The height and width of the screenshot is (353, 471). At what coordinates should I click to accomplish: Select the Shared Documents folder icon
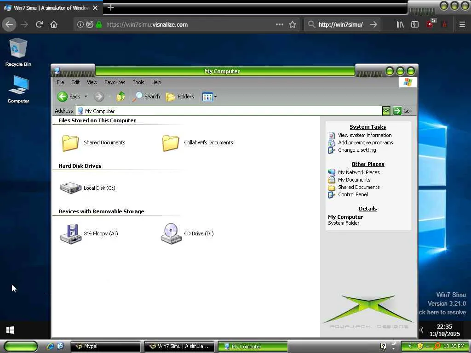(x=70, y=143)
